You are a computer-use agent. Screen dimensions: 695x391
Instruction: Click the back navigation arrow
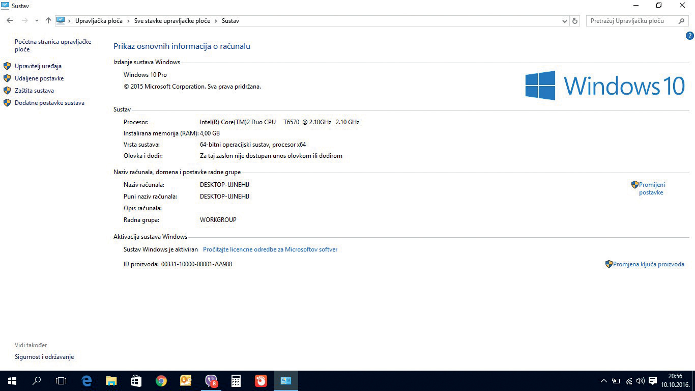click(x=10, y=21)
